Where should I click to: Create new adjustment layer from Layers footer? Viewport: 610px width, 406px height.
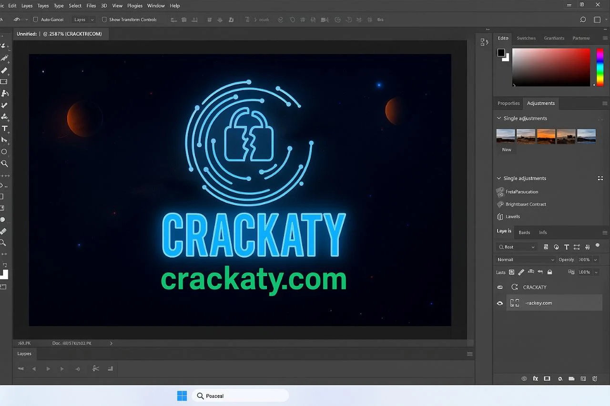point(559,379)
